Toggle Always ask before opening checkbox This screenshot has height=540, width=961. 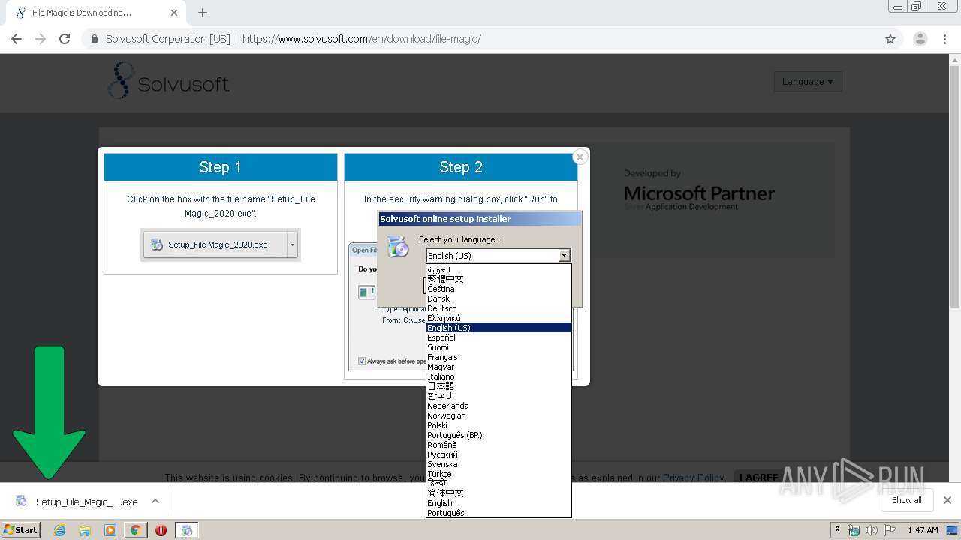coord(362,361)
